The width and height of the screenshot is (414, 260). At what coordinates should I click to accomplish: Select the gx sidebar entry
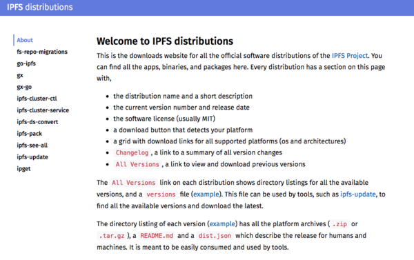(20, 75)
